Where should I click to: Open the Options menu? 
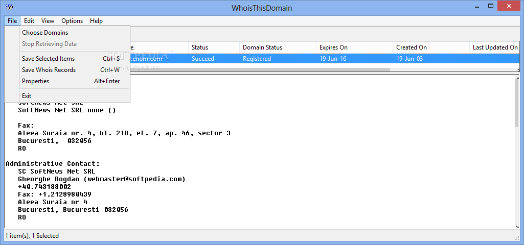[72, 21]
